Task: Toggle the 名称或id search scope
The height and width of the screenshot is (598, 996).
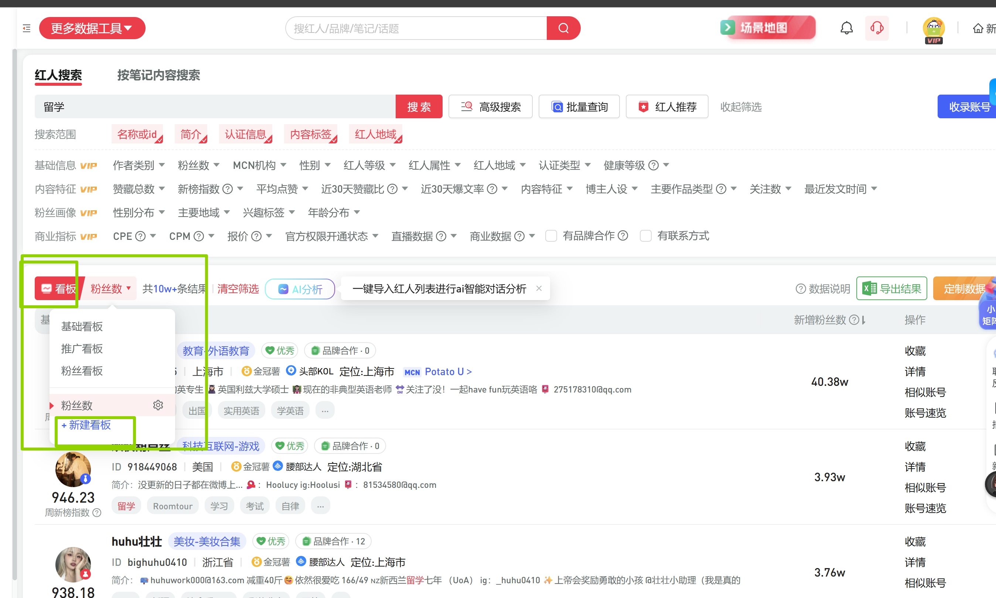Action: coord(137,134)
